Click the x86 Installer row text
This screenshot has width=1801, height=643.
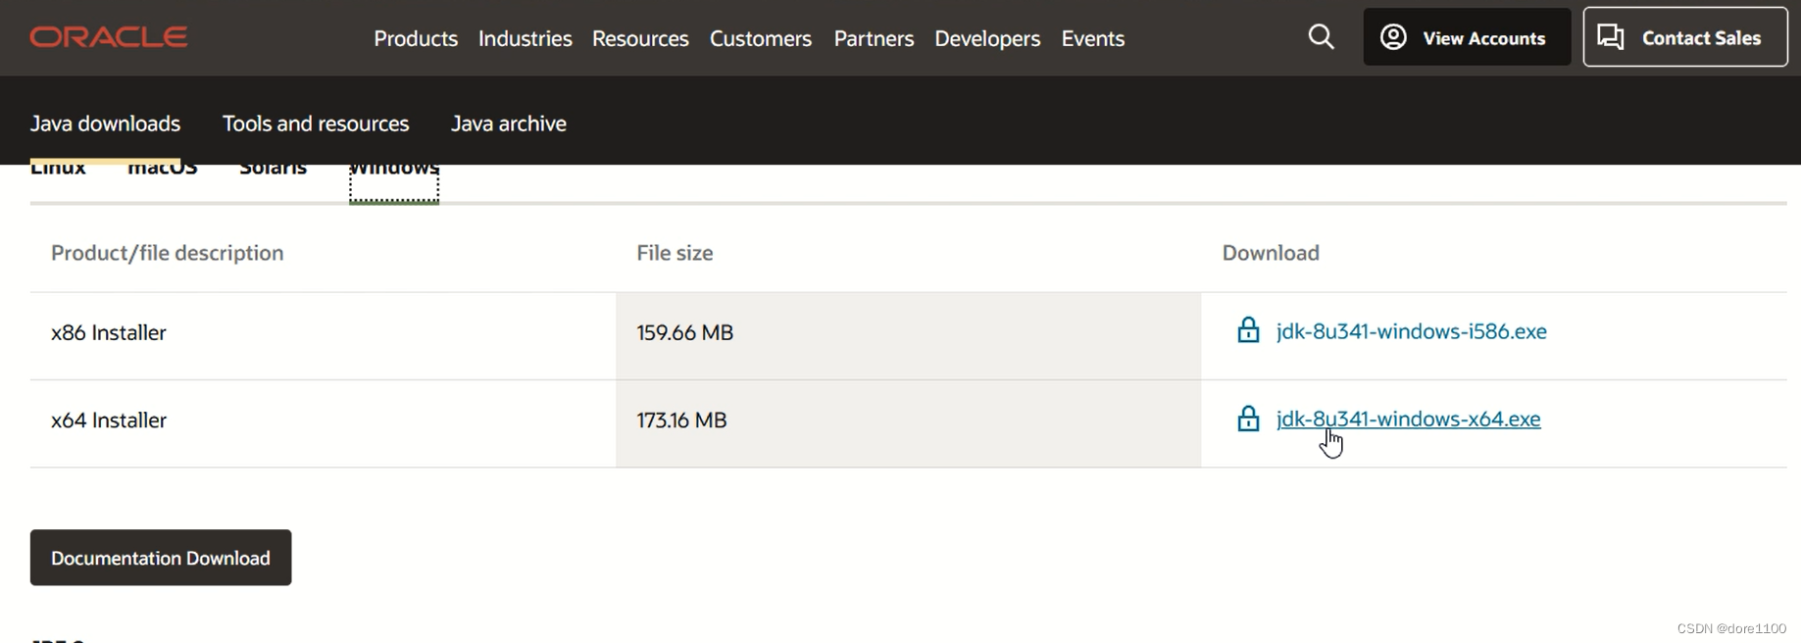109,332
